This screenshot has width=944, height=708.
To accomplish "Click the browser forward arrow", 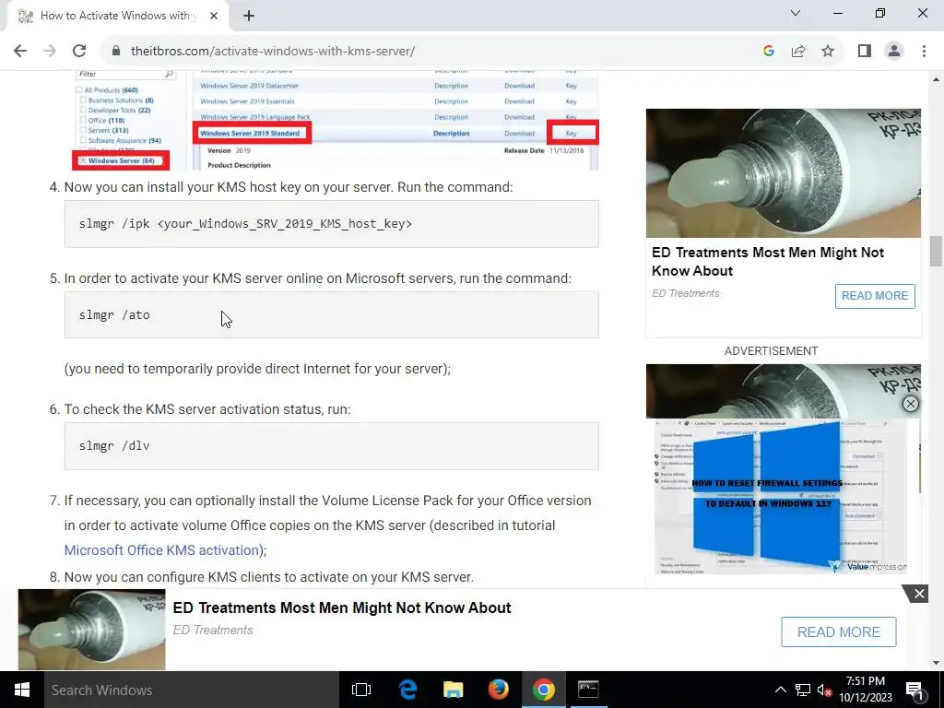I will (x=50, y=52).
